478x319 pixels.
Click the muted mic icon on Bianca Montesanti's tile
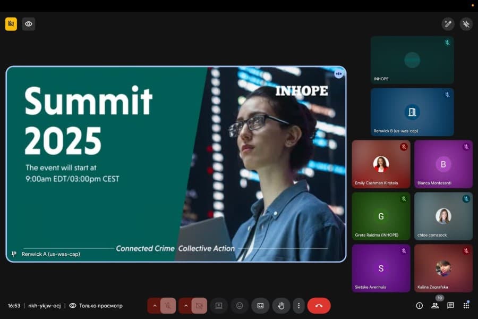pyautogui.click(x=466, y=147)
